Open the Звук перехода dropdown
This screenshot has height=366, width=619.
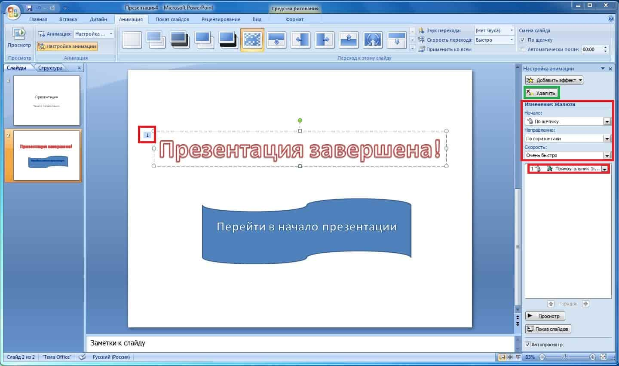pos(494,30)
